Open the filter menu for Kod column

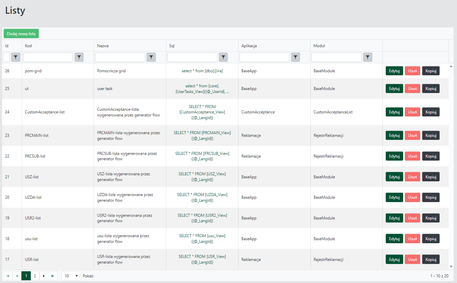coord(79,58)
